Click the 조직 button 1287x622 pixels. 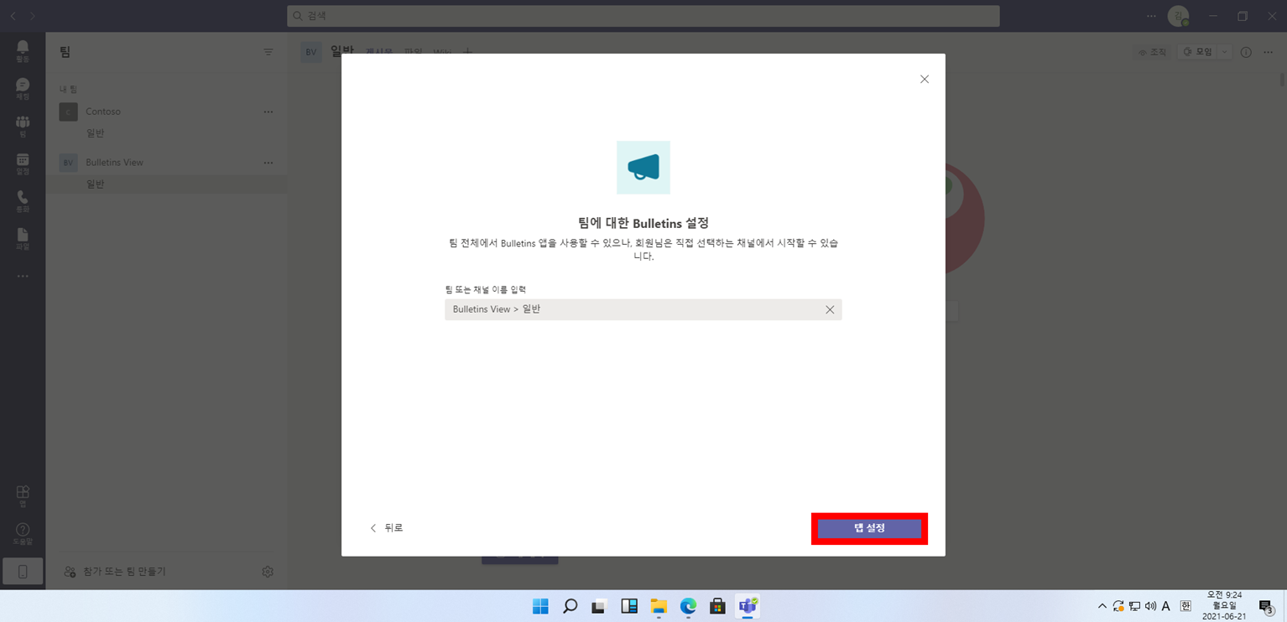click(x=1152, y=52)
